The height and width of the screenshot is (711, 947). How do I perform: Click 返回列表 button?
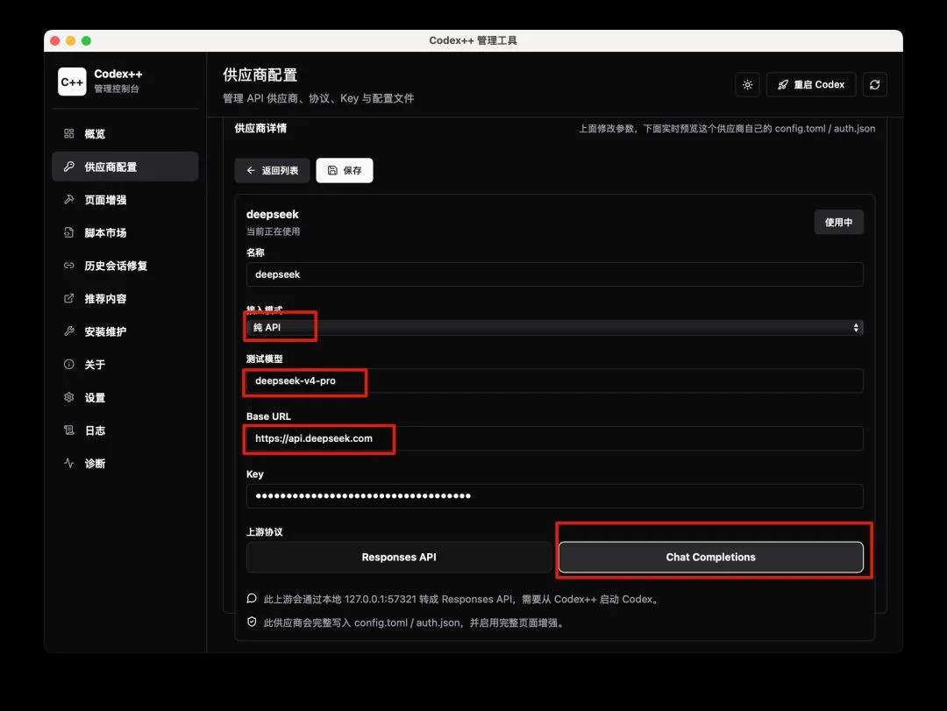(x=273, y=170)
